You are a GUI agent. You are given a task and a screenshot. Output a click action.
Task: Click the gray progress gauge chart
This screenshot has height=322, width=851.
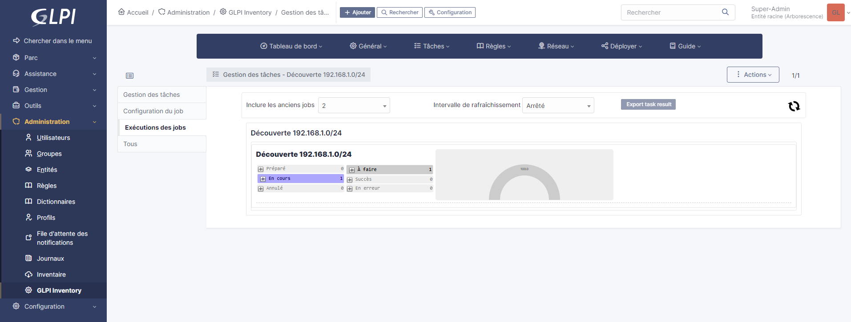tap(524, 182)
